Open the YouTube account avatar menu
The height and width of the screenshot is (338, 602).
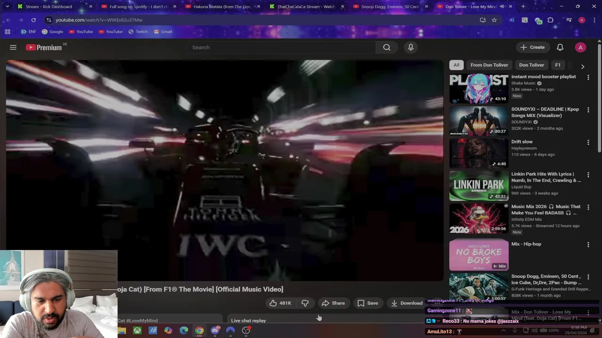pos(580,47)
